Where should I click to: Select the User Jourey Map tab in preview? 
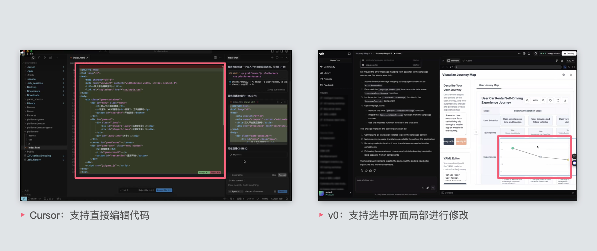pyautogui.click(x=489, y=85)
